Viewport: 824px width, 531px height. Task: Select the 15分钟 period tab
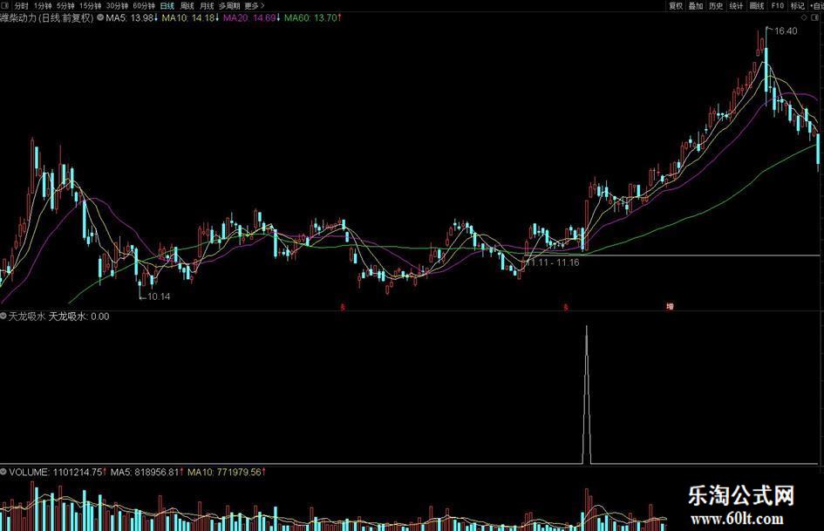(x=91, y=6)
